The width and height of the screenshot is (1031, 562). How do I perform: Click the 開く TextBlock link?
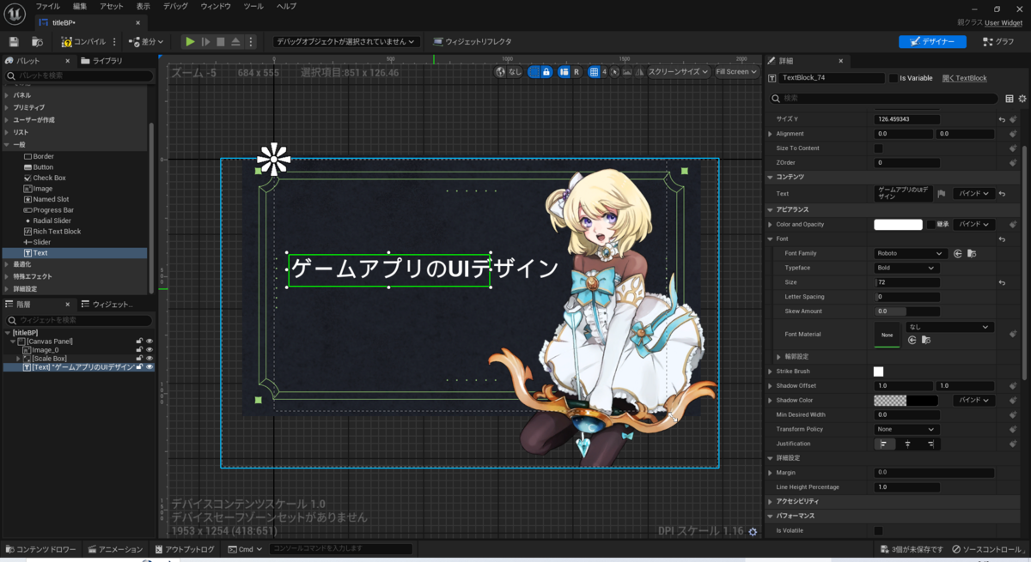coord(964,78)
